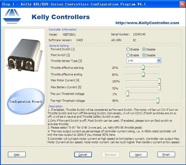
Task: Click the Max Motor Current slider handle
Action: click(x=159, y=81)
